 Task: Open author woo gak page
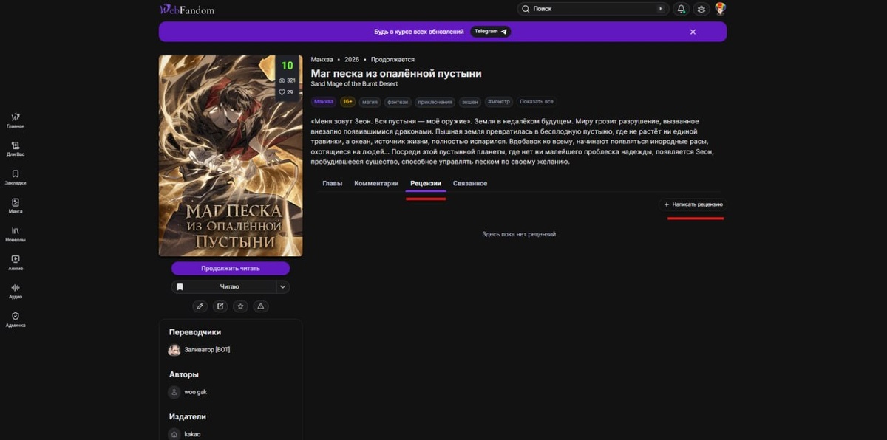188,392
